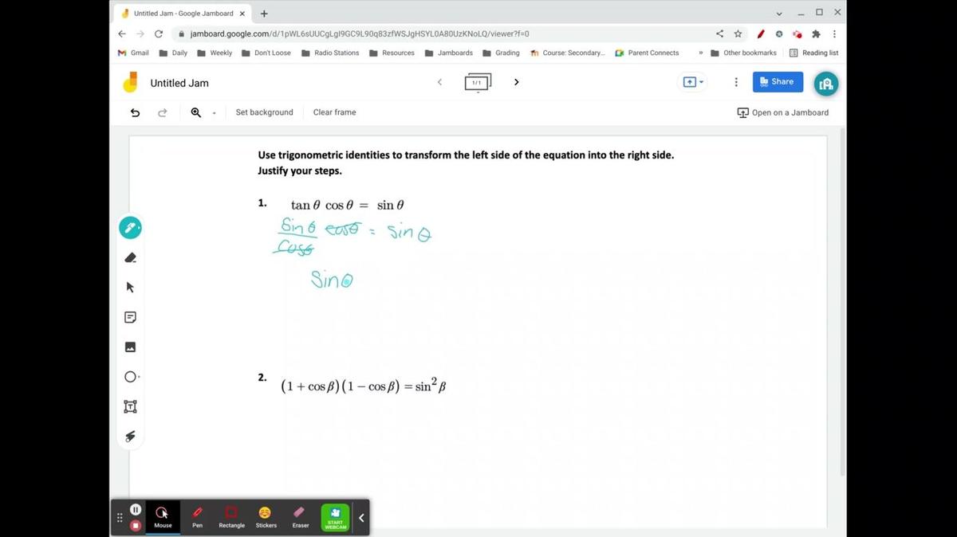Pick the Text box tool
Image resolution: width=957 pixels, height=537 pixels.
(131, 406)
